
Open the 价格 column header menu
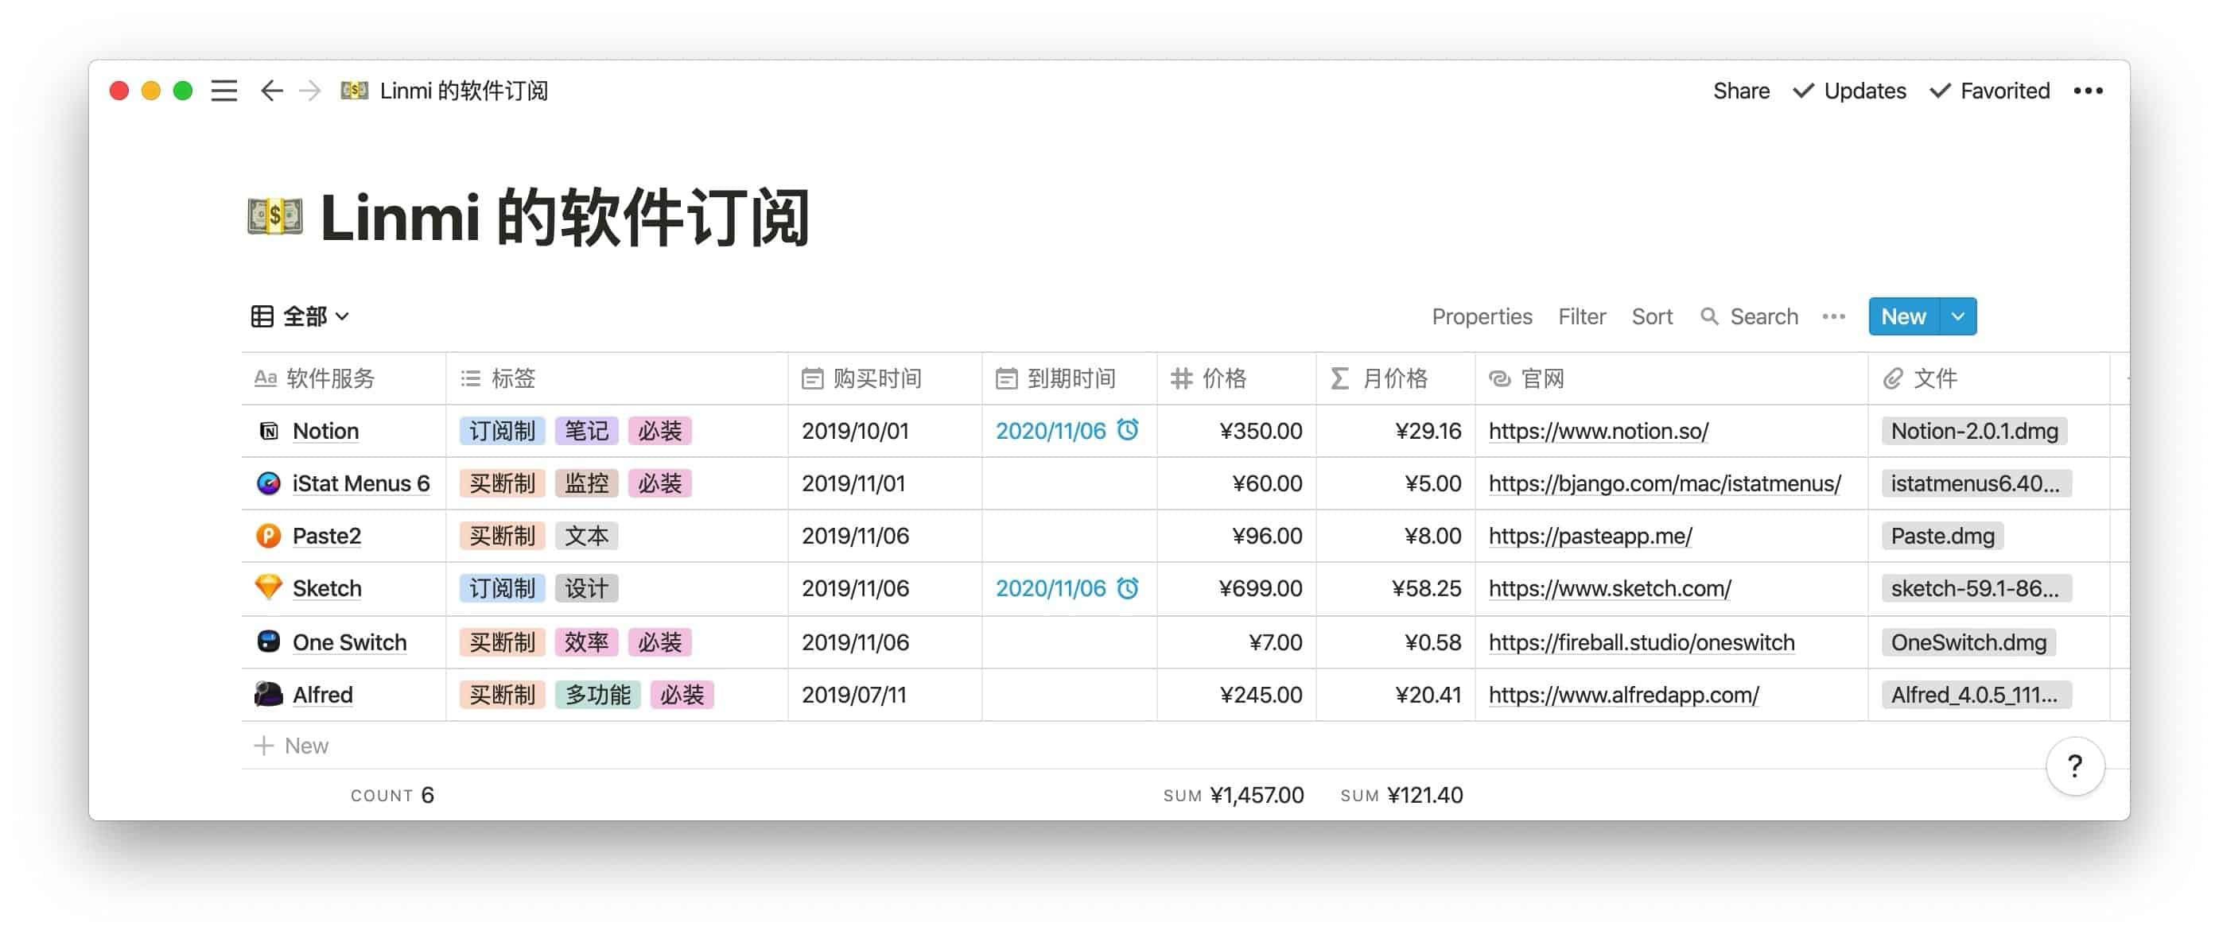(x=1236, y=378)
